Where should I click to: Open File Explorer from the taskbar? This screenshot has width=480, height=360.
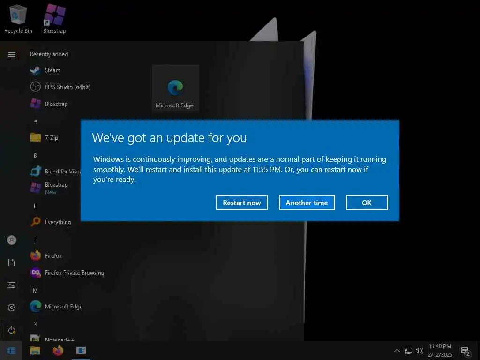[35, 351]
